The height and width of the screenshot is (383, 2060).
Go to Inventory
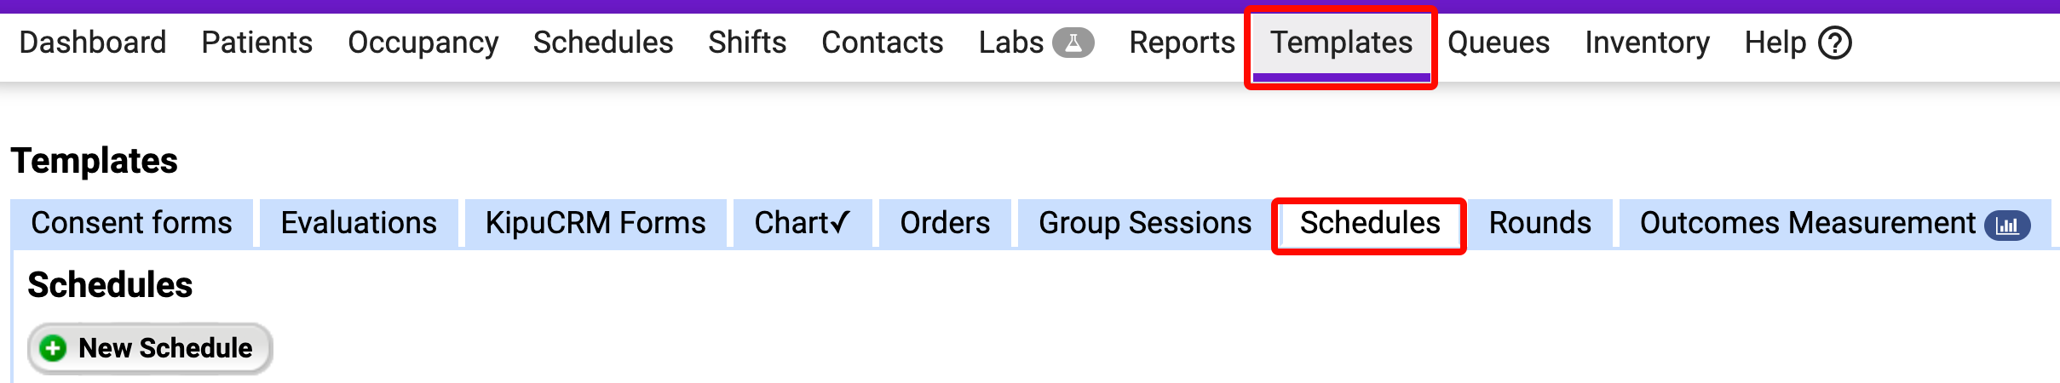point(1647,43)
